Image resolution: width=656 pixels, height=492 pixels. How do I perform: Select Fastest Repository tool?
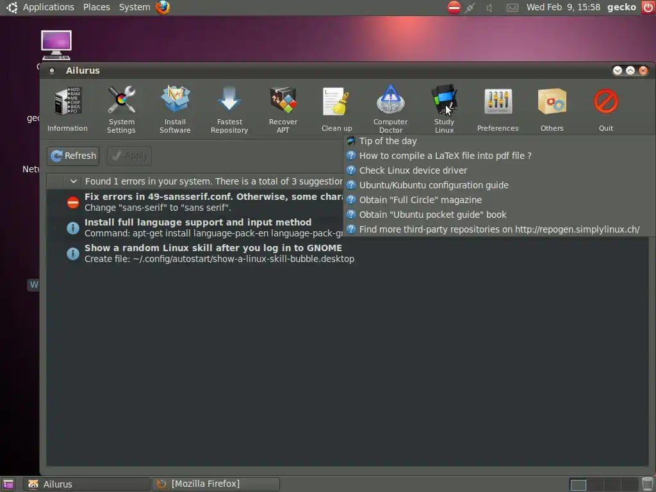229,109
